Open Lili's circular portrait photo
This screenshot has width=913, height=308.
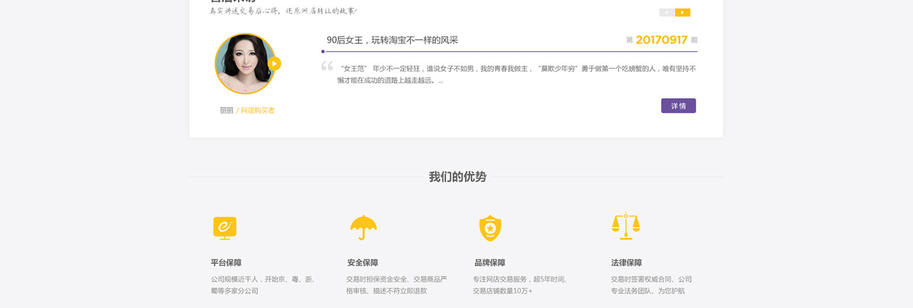click(245, 64)
